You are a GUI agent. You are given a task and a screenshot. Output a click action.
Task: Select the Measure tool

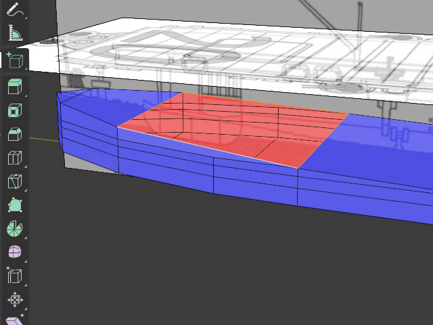[x=15, y=33]
